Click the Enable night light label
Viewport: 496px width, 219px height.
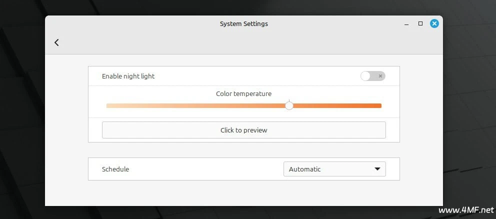pos(128,76)
